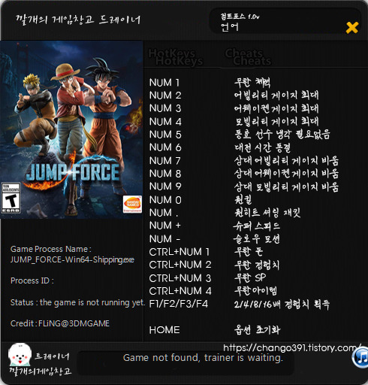Close the trainer with the yellow X
This screenshot has width=368, height=385.
click(x=352, y=27)
